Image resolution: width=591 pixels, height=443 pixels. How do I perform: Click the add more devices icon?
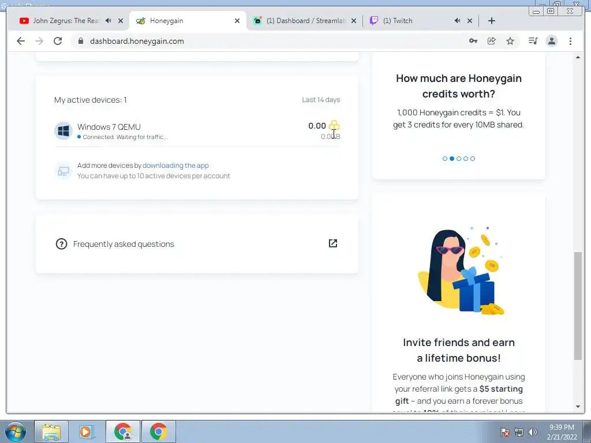coord(63,171)
